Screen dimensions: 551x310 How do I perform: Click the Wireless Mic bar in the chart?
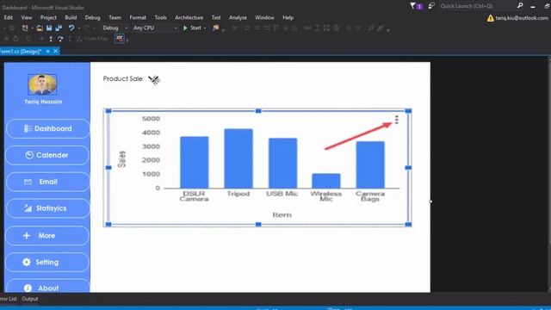[326, 181]
